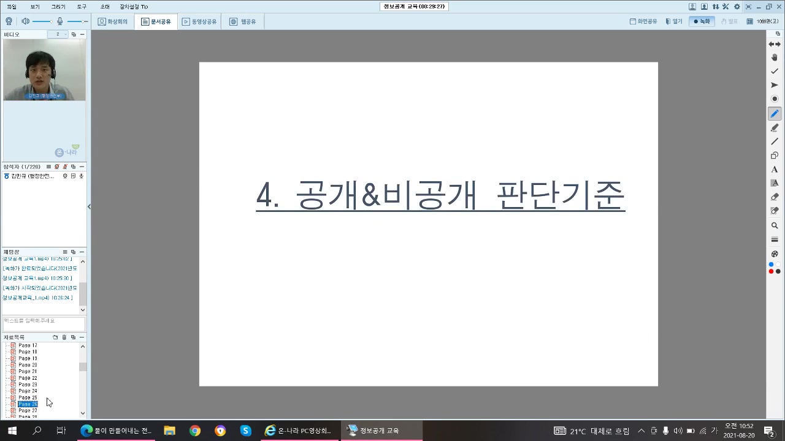Screen dimensions: 785x441
Task: Switch to the 동영상공유 tab
Action: 199,21
